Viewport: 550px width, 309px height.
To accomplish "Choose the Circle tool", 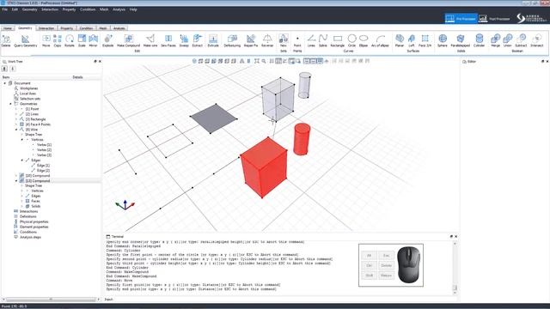I will [351, 40].
